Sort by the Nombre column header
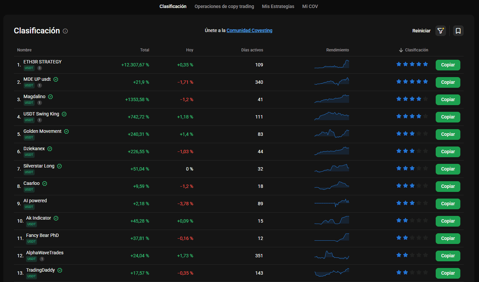The image size is (479, 282). pos(24,50)
